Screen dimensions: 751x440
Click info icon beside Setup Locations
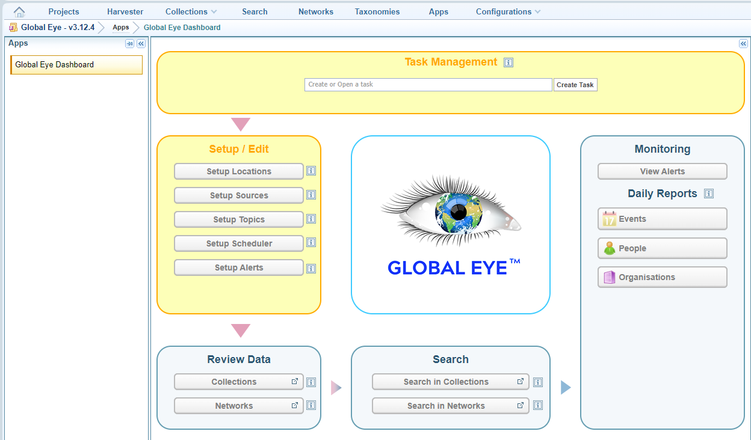[311, 171]
